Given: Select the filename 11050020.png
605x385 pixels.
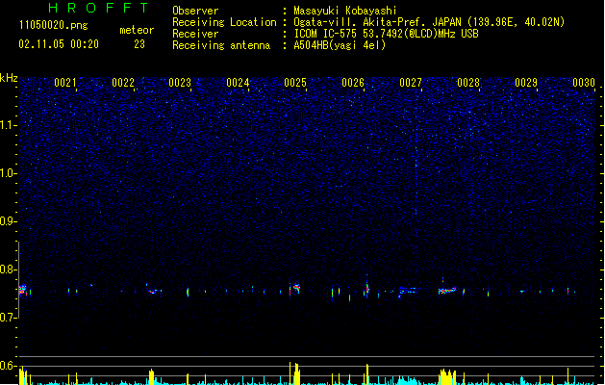Looking at the screenshot, I should pyautogui.click(x=53, y=25).
